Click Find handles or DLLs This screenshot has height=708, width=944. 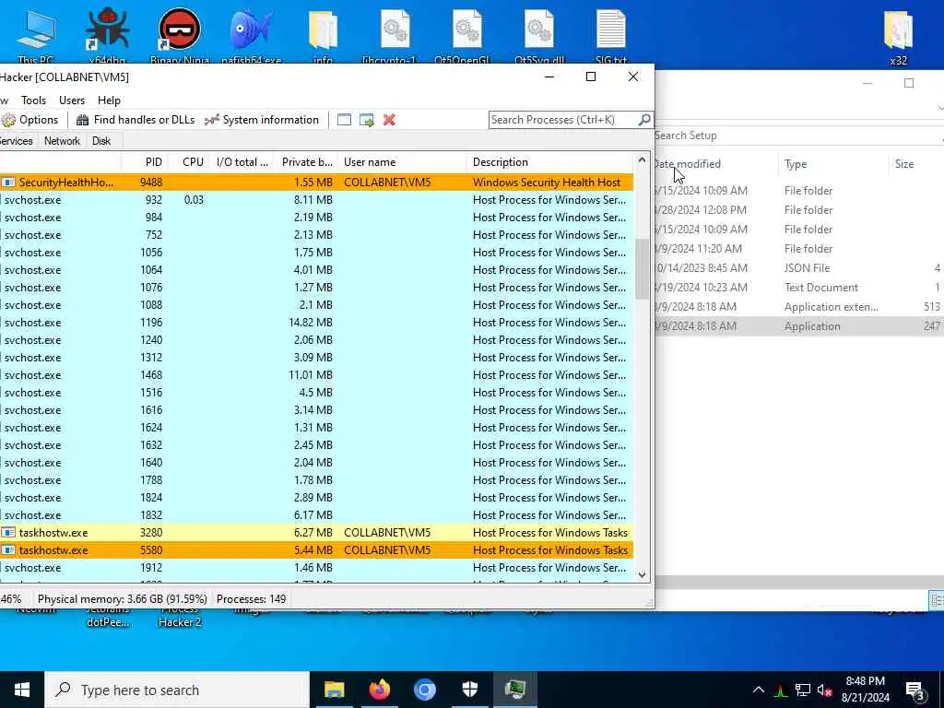pos(136,120)
